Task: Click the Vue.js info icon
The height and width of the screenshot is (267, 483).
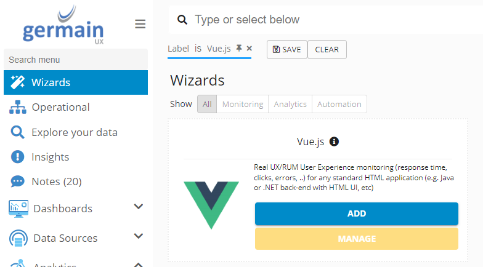Action: 335,141
